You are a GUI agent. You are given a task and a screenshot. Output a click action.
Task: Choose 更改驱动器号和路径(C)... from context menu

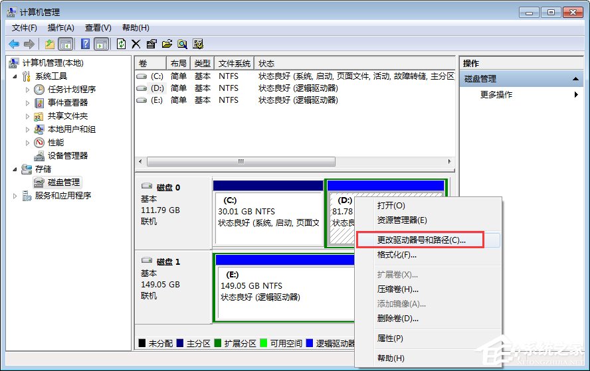tap(428, 240)
